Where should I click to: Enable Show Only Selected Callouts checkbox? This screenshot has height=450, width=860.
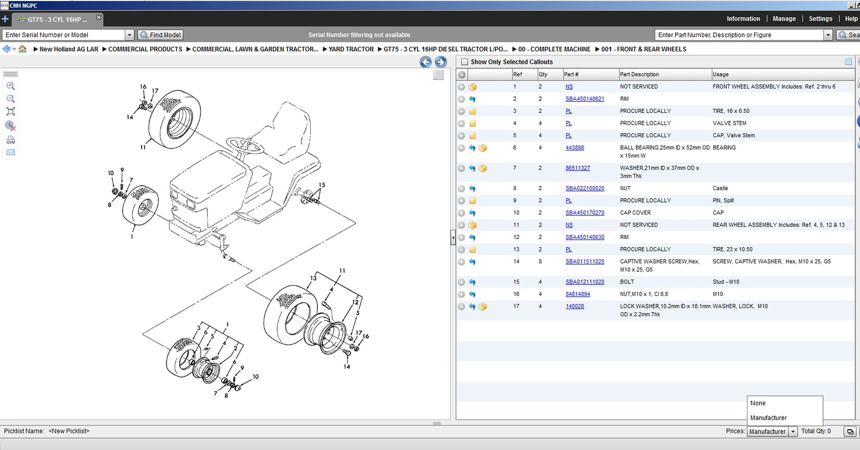[465, 62]
